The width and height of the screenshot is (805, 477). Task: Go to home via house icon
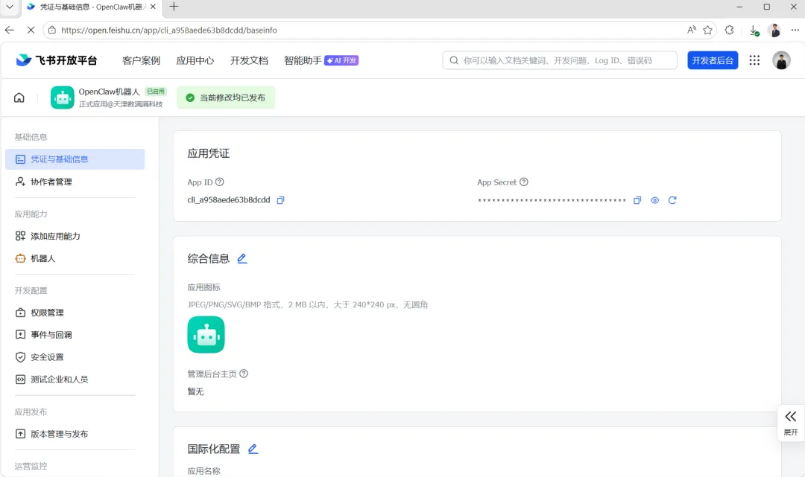click(19, 97)
